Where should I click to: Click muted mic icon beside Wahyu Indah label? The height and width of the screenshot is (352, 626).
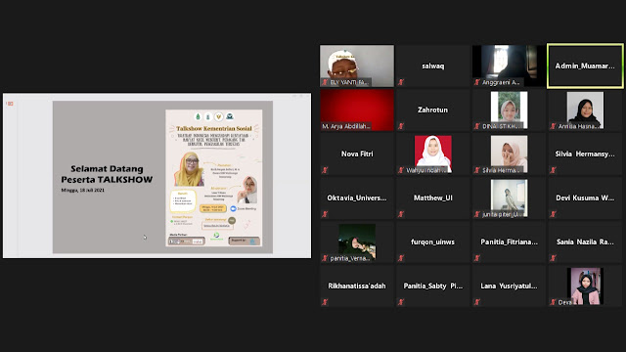[401, 170]
